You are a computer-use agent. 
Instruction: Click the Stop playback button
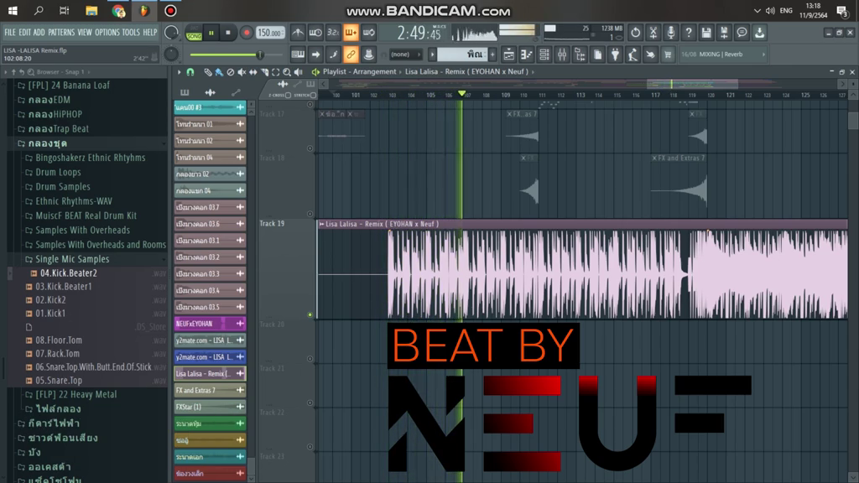pyautogui.click(x=228, y=33)
